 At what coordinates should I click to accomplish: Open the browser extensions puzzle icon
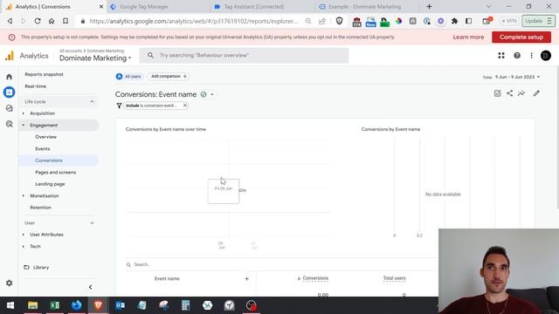point(454,21)
